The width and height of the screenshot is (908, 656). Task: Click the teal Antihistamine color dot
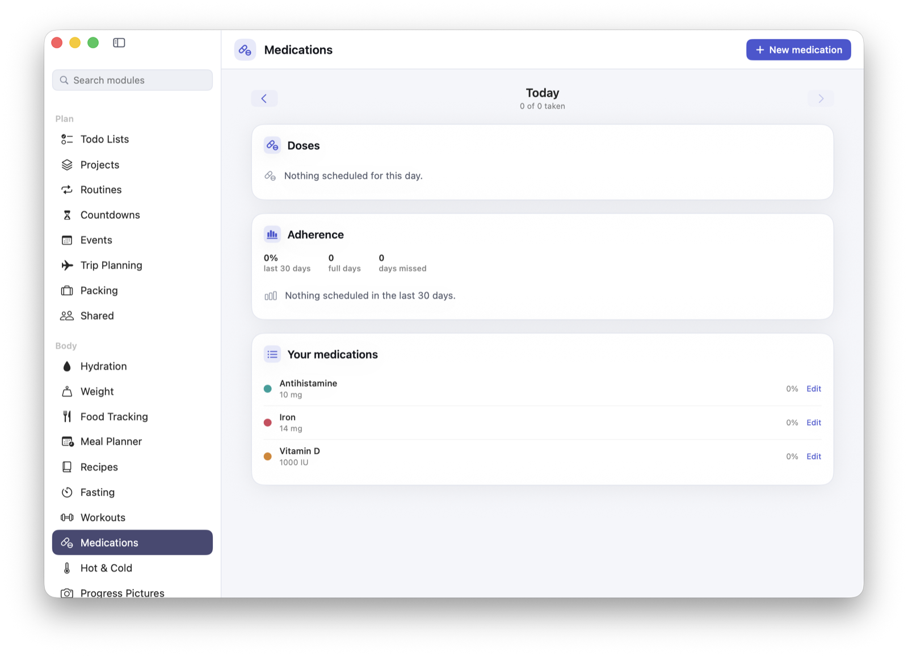[268, 389]
